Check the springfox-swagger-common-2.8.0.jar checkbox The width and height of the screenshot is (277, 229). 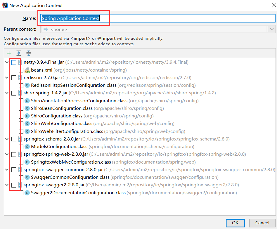click(14, 170)
